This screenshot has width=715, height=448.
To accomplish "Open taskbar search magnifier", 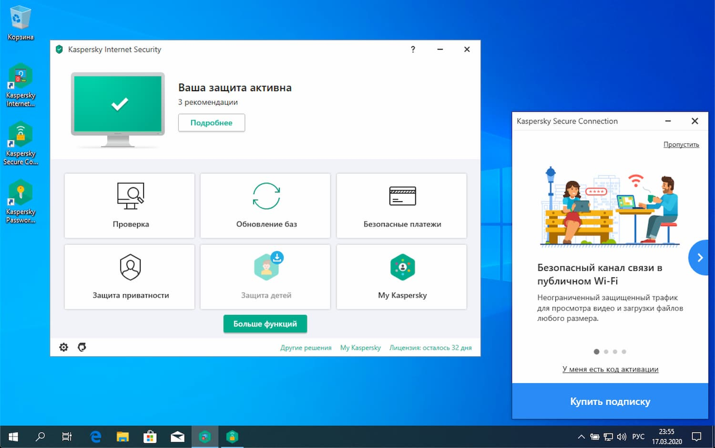I will (41, 437).
